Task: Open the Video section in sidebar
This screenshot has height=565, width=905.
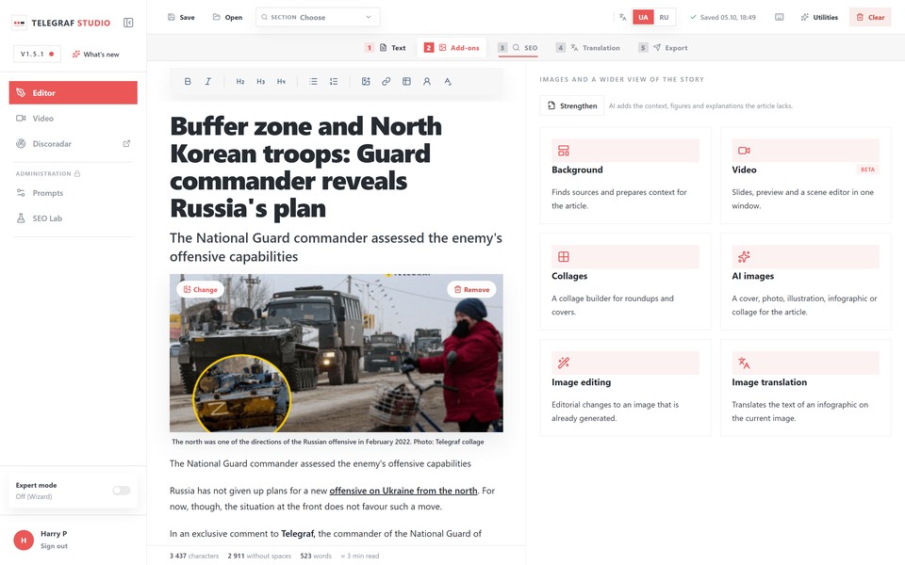Action: point(74,119)
